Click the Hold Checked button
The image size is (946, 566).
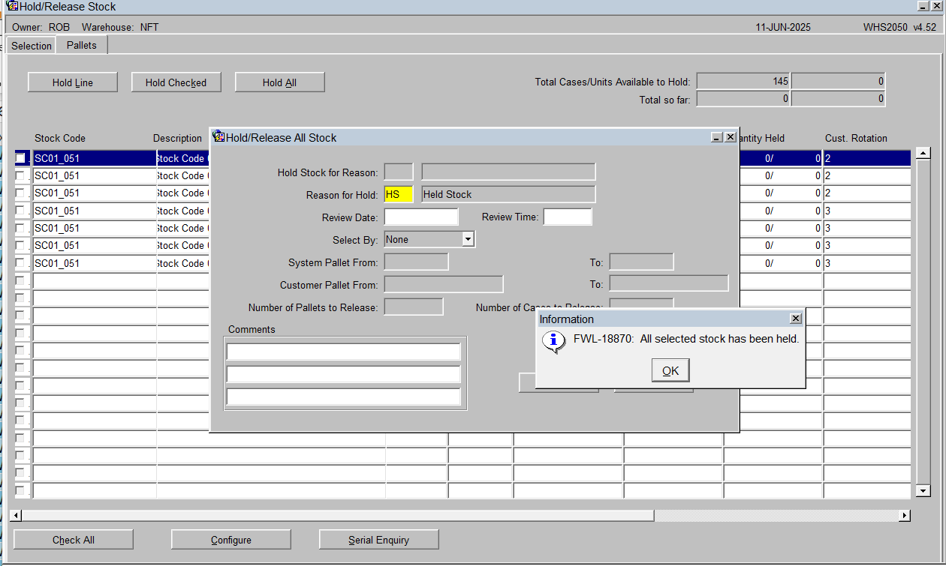[176, 82]
